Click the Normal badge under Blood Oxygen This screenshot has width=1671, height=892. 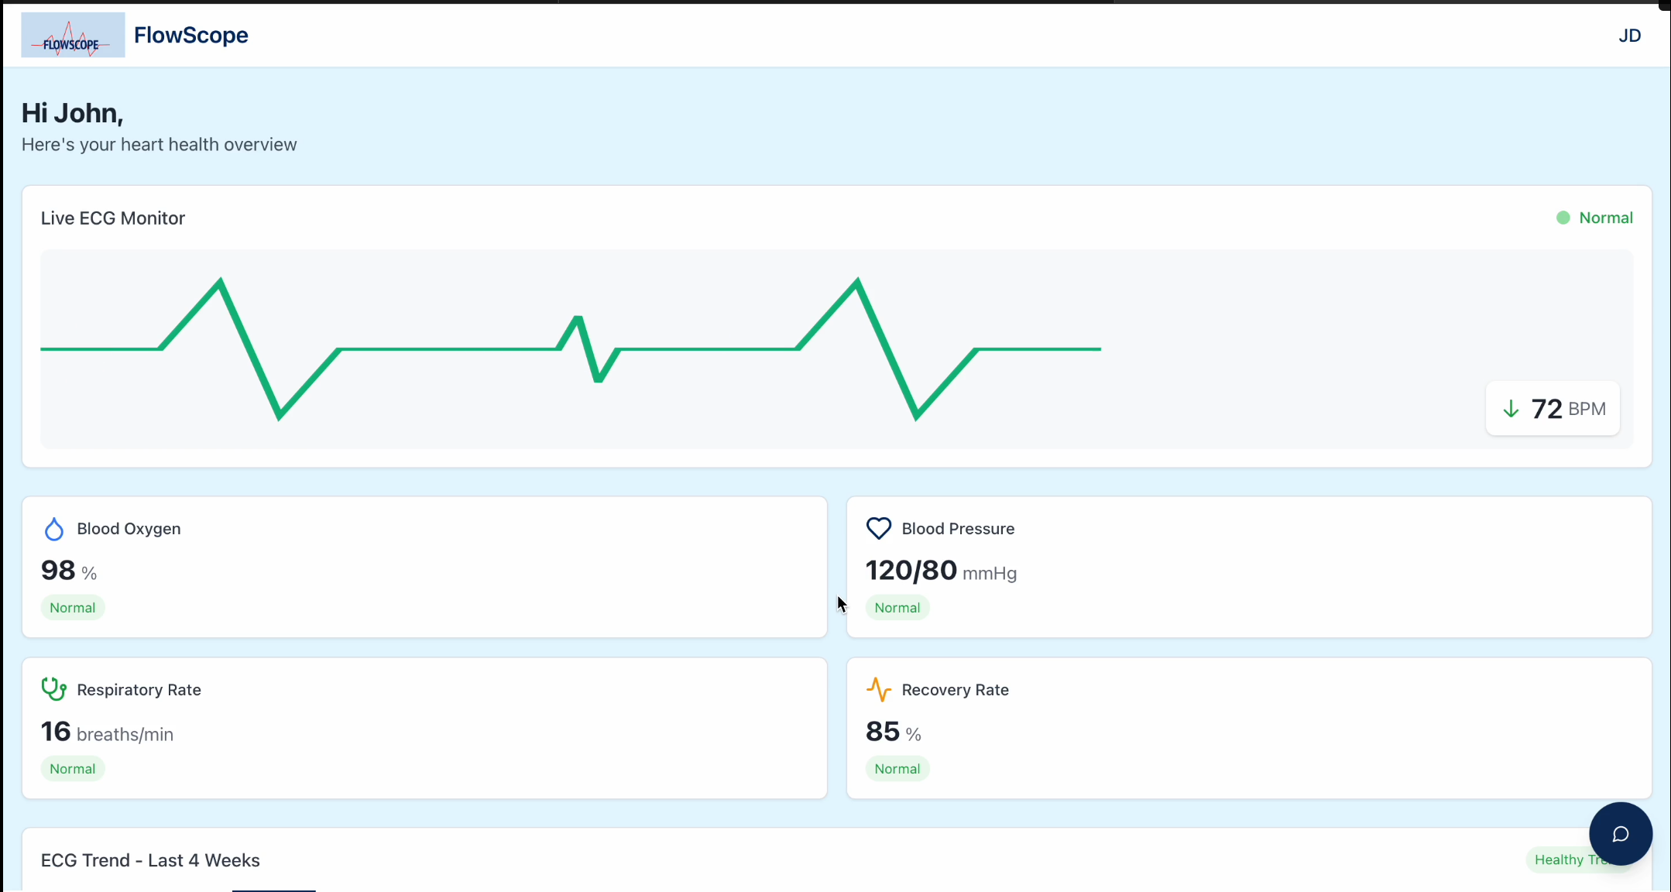(72, 608)
